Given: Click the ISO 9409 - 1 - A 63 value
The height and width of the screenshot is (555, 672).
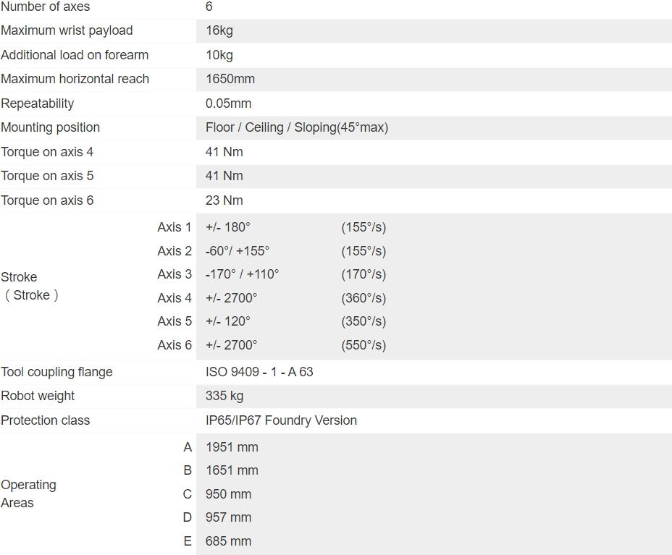Looking at the screenshot, I should (259, 372).
